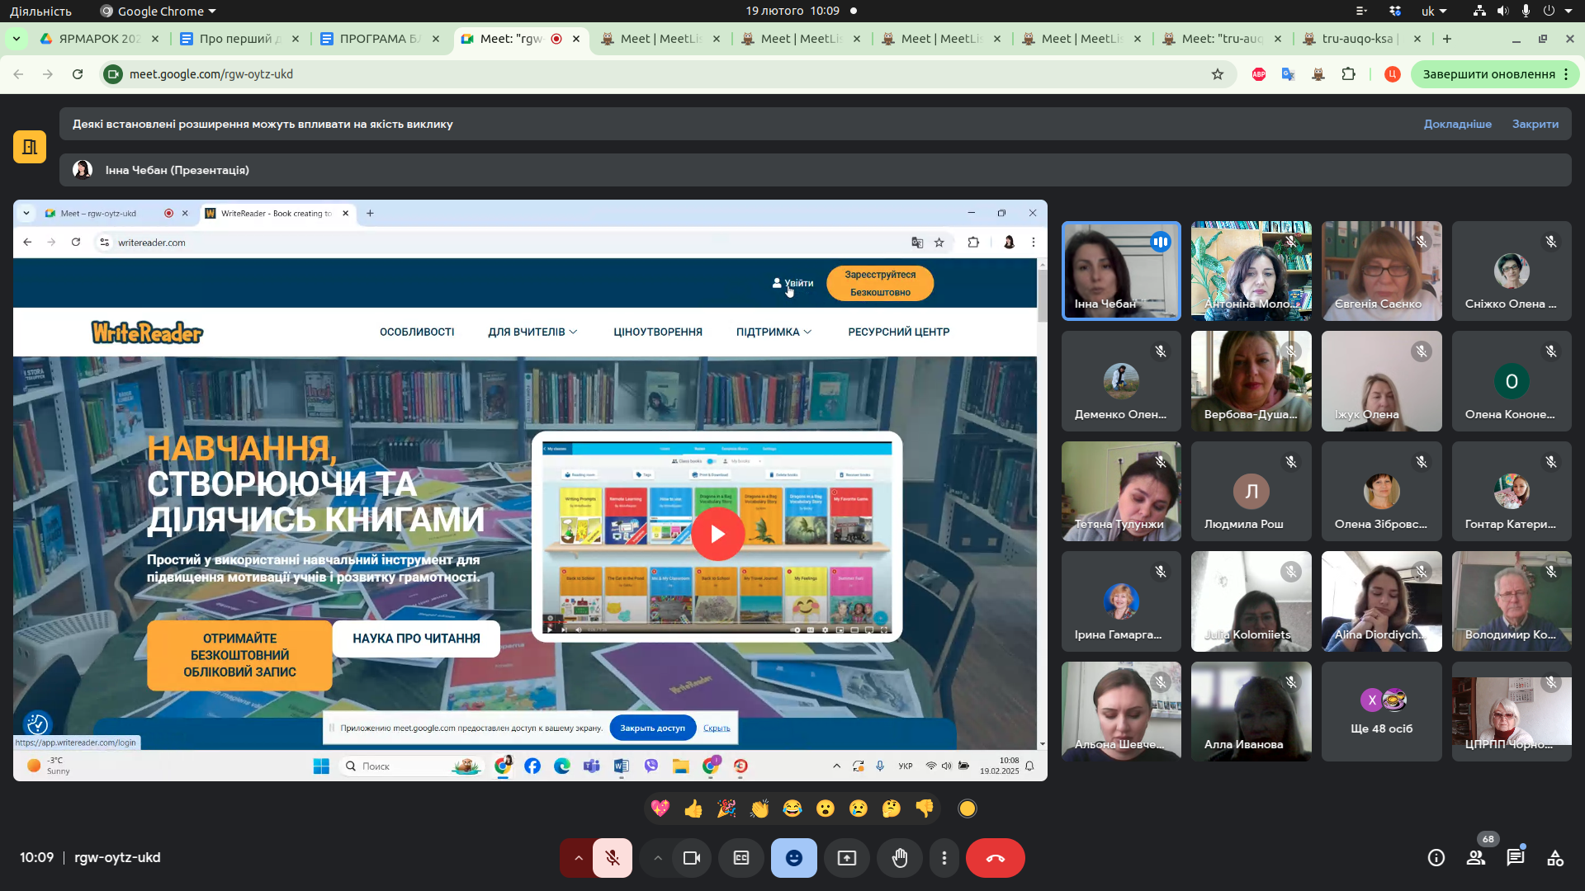Unmute the microphone in Meet controls
1585x891 pixels.
(x=613, y=858)
